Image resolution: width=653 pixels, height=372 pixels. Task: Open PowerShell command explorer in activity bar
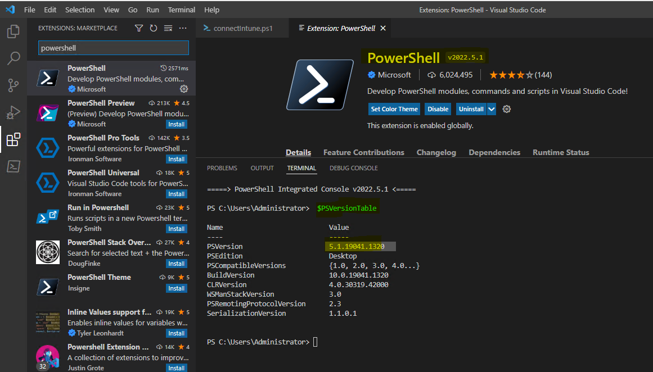pos(13,166)
